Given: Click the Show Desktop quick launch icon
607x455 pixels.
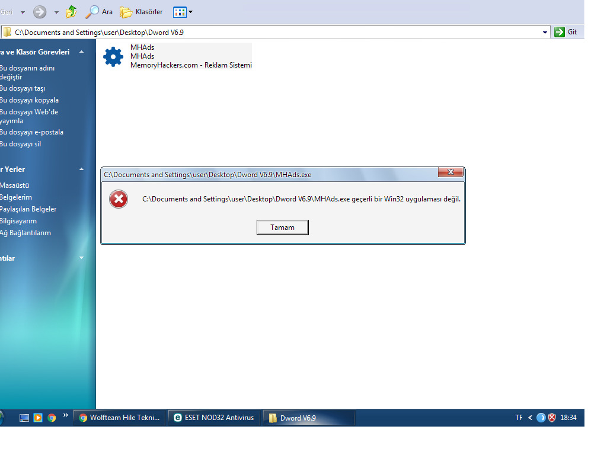Looking at the screenshot, I should [x=24, y=418].
